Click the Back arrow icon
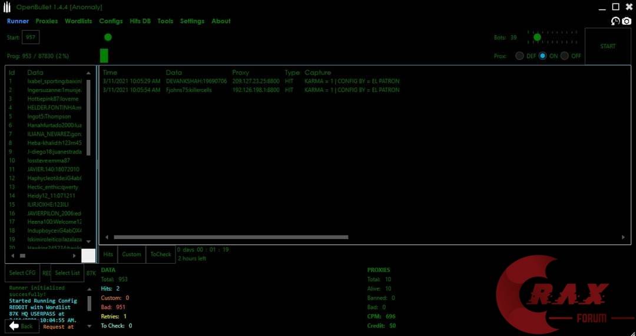The width and height of the screenshot is (636, 336). point(14,326)
